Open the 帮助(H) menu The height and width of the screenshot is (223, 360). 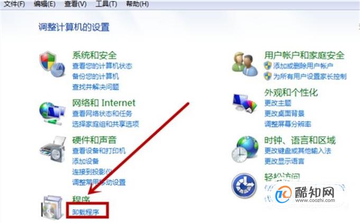click(x=137, y=4)
